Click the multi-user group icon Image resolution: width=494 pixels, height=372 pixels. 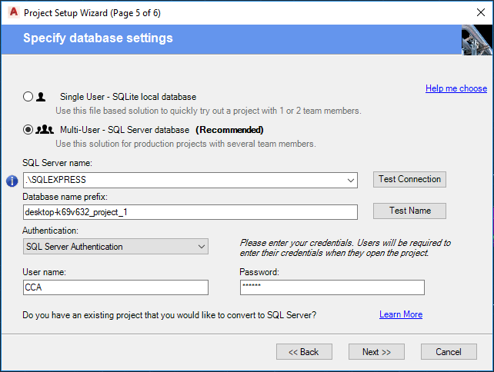click(x=45, y=130)
